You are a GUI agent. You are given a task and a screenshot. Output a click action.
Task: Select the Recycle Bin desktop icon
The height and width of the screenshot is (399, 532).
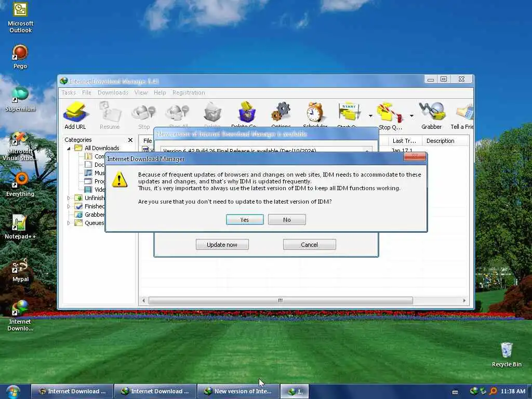click(507, 354)
